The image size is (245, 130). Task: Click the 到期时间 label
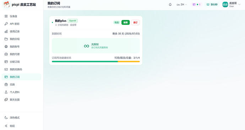[57, 34]
